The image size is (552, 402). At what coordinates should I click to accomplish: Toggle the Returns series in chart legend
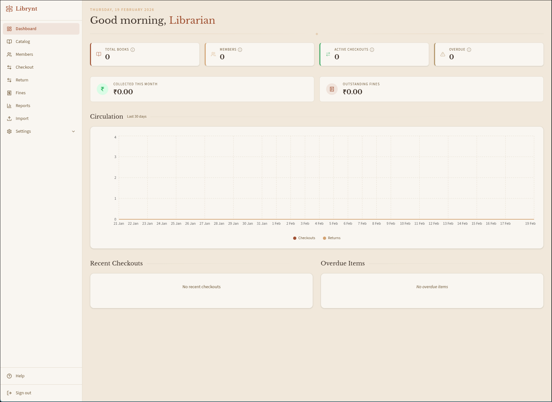[332, 238]
